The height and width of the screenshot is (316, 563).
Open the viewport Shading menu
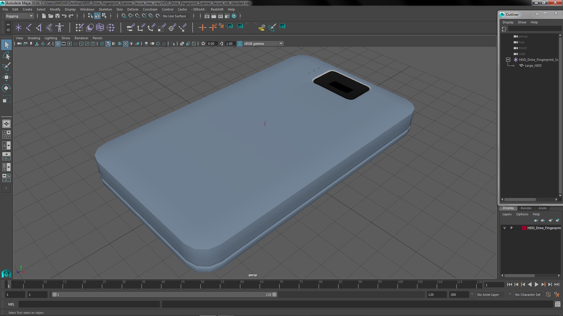tap(34, 38)
